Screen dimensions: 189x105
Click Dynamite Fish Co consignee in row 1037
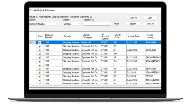coord(91,69)
